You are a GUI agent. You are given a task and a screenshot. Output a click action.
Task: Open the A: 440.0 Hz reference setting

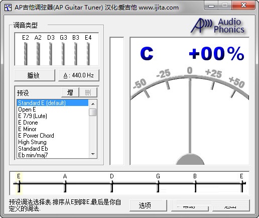tap(79, 75)
